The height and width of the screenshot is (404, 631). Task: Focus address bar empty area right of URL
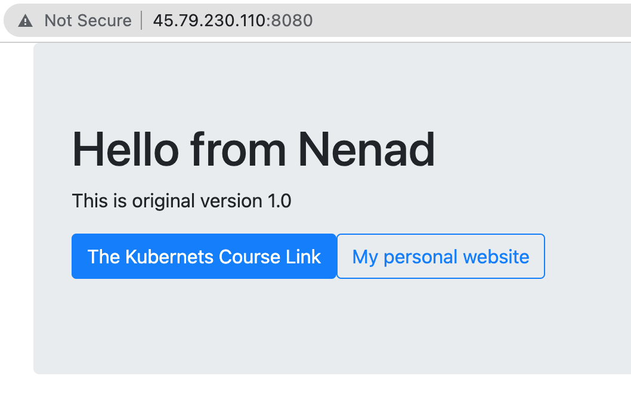[x=471, y=20]
